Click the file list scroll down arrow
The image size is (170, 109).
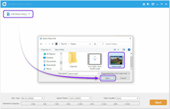click(x=131, y=69)
